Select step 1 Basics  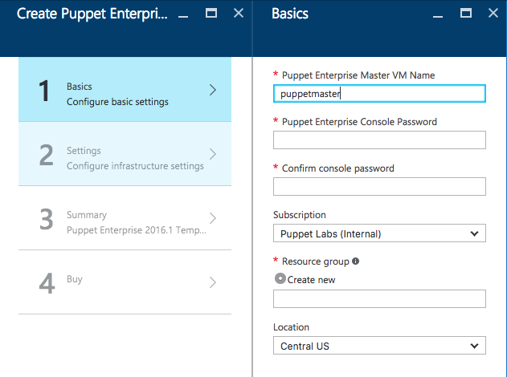coord(121,90)
